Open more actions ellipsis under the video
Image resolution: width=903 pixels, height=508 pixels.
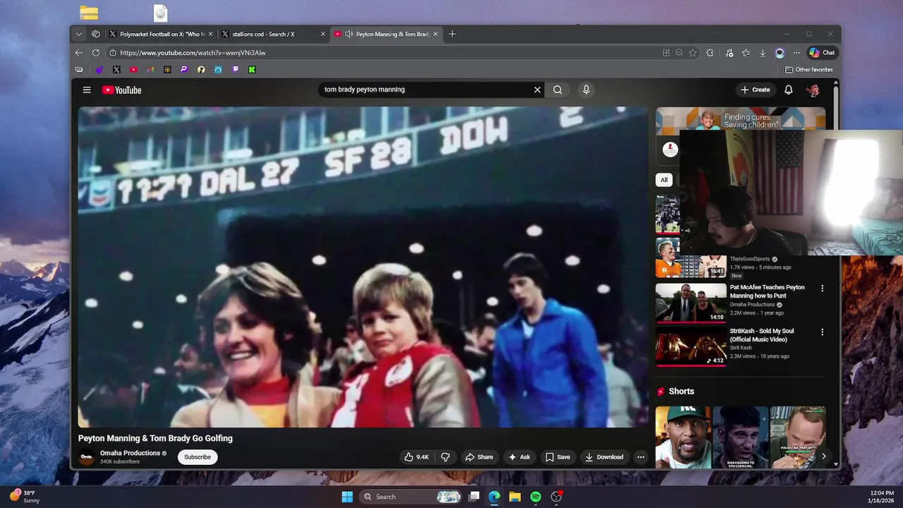tap(641, 456)
